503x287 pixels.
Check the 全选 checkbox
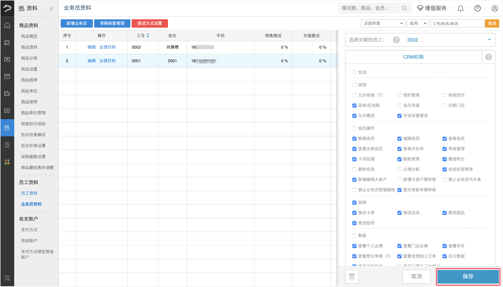354,72
